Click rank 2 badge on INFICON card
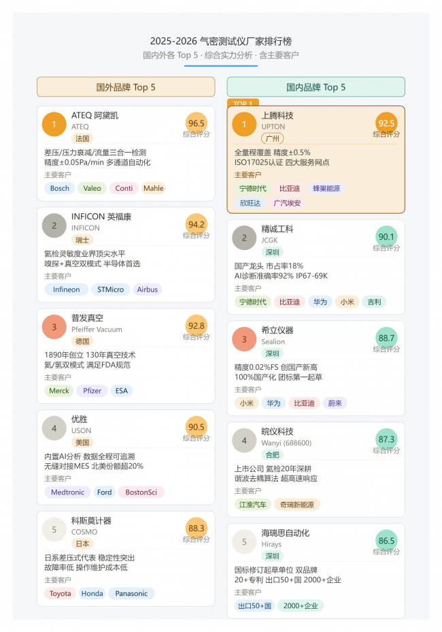This screenshot has width=442, height=632. coord(54,225)
